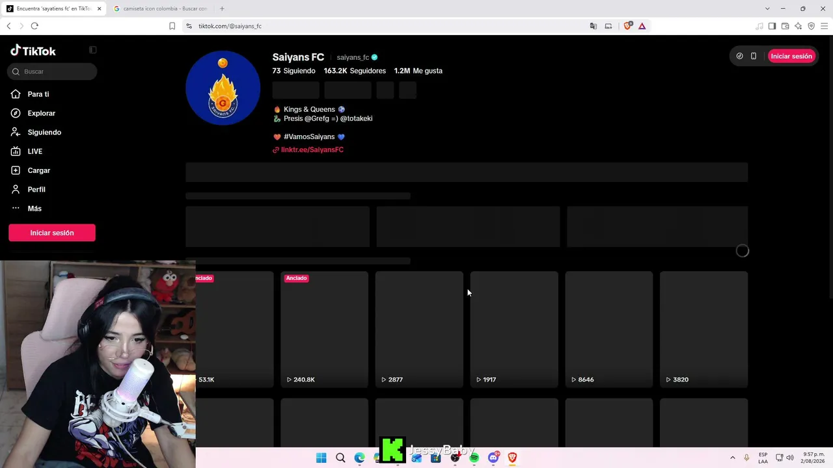Viewport: 833px width, 468px height.
Task: Switch to the TikTok browser tab
Action: tap(53, 8)
